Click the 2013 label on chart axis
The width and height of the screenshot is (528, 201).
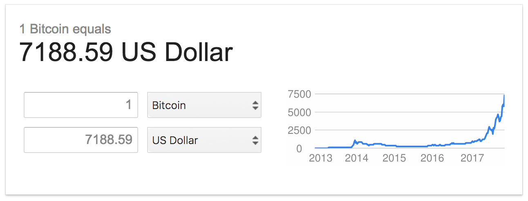pyautogui.click(x=320, y=158)
